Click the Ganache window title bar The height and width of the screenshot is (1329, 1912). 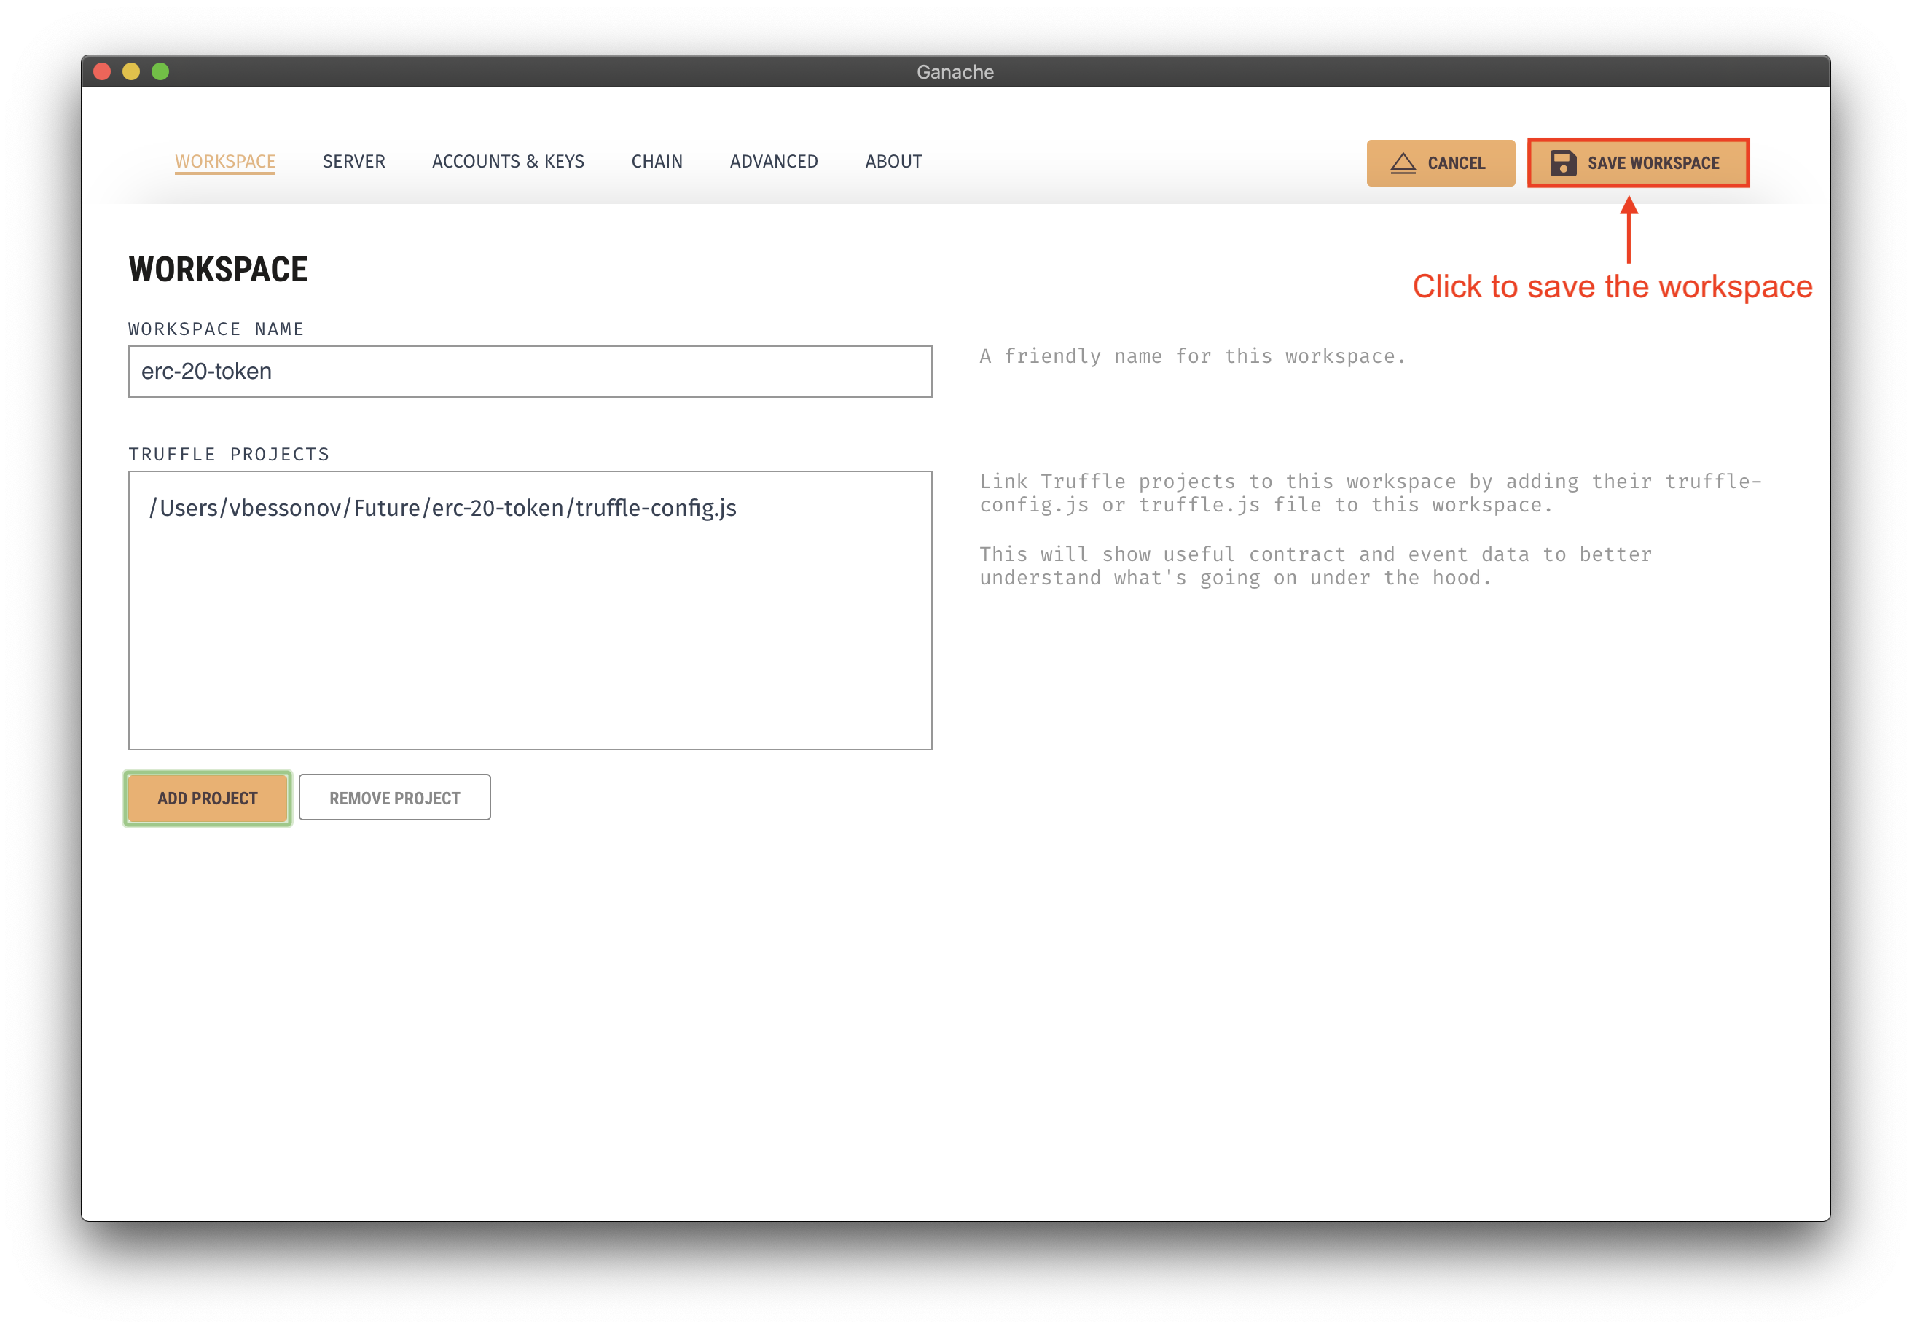[955, 71]
